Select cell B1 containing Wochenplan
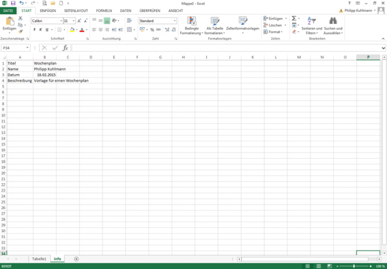This screenshot has width=387, height=269. tap(45, 63)
